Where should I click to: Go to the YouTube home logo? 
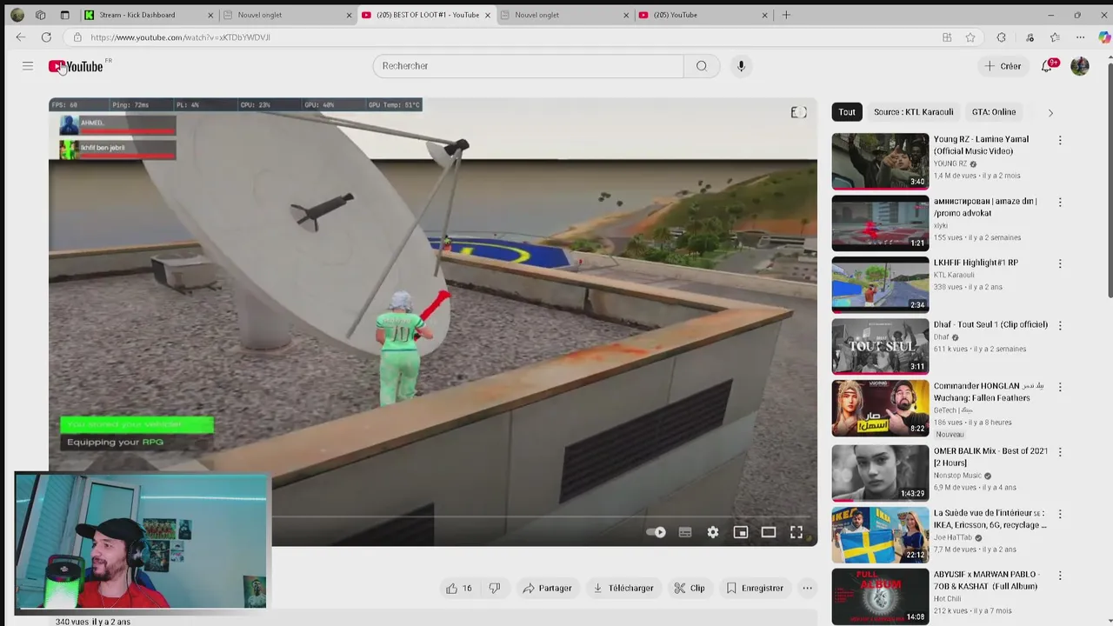click(x=76, y=66)
